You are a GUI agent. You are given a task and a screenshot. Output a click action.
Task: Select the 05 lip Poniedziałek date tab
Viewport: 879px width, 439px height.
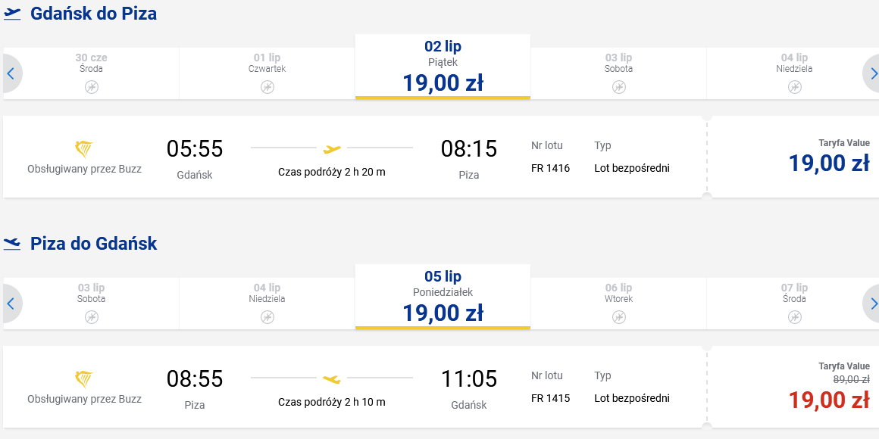point(443,297)
